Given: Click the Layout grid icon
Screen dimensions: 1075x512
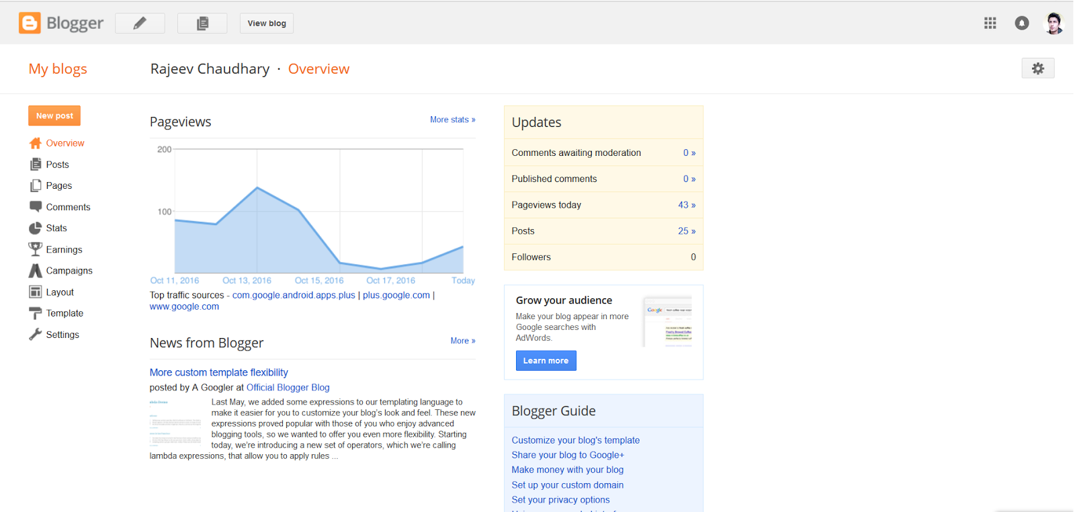Looking at the screenshot, I should (x=36, y=292).
